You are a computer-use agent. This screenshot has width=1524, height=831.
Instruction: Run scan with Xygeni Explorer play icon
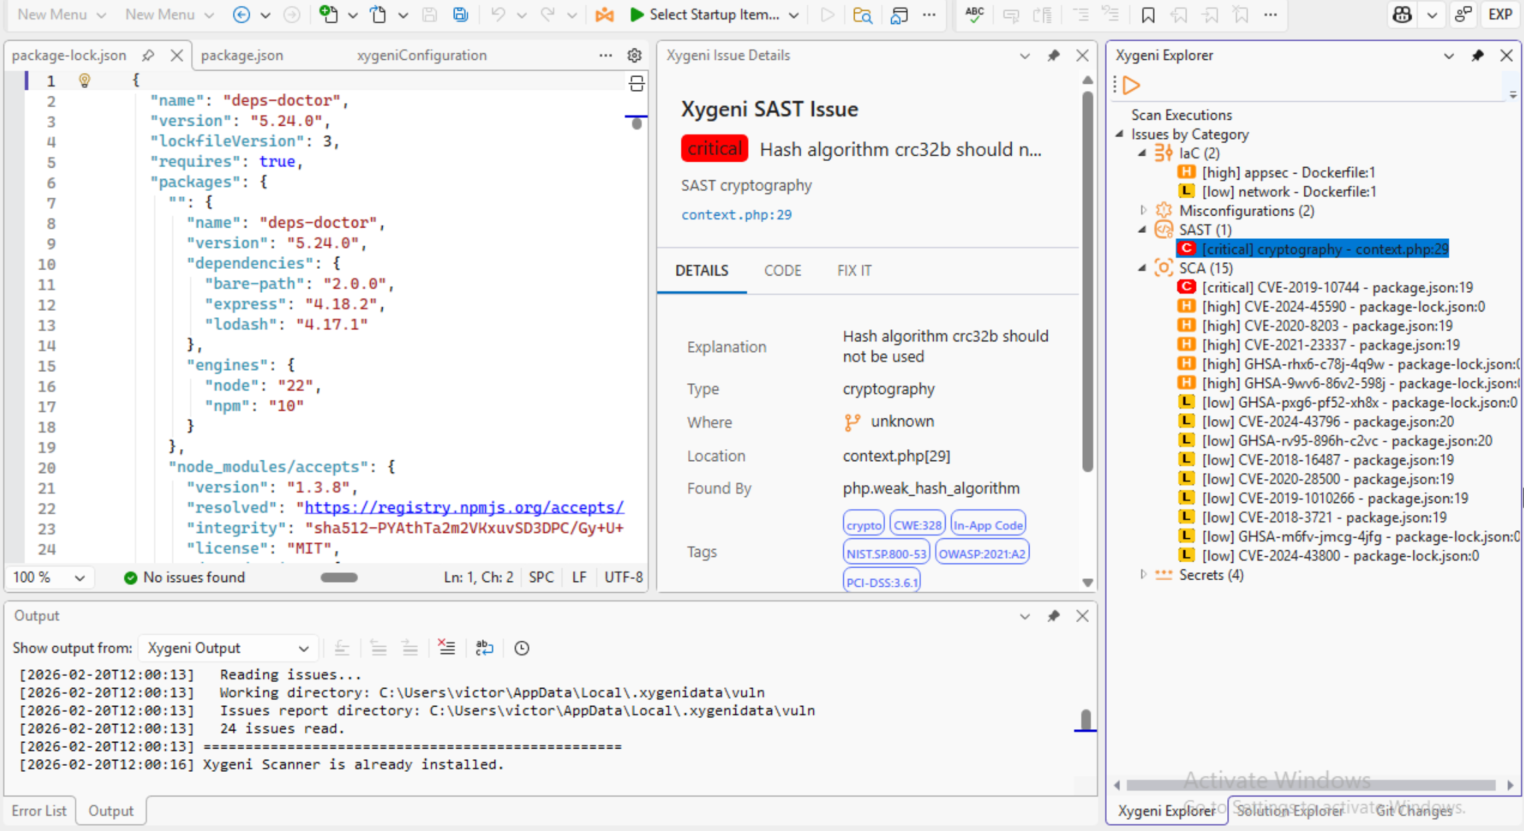click(1131, 85)
